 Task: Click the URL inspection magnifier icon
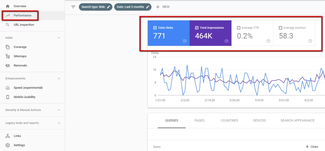[8, 25]
